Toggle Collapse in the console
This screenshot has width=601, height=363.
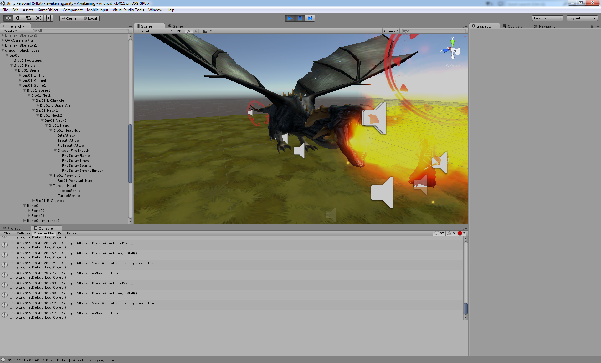(23, 233)
